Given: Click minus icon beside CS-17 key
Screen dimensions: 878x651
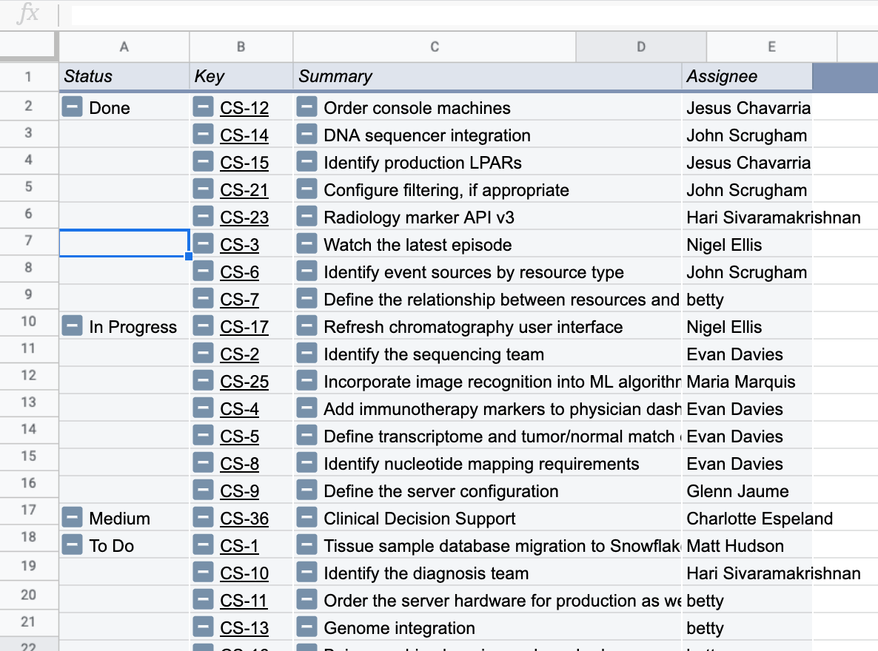Looking at the screenshot, I should (203, 327).
